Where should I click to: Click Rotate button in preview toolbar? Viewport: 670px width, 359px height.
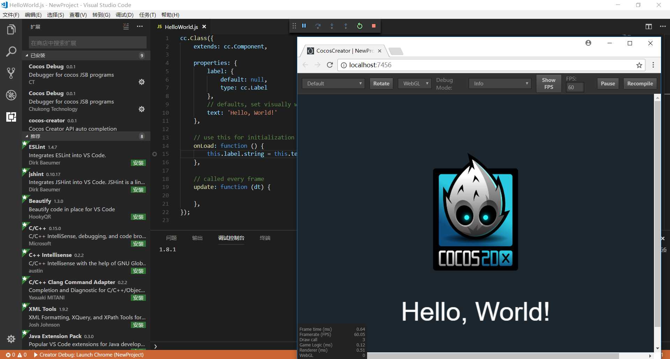[x=381, y=84]
